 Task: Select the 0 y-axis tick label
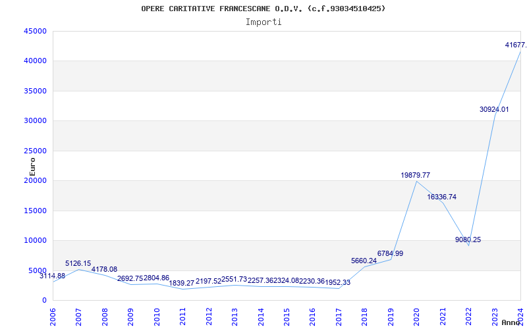pos(44,301)
